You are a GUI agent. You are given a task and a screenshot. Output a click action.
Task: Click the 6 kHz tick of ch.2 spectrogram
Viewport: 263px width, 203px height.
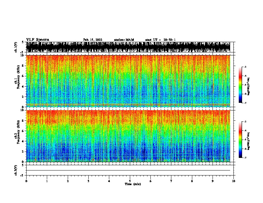(23, 131)
